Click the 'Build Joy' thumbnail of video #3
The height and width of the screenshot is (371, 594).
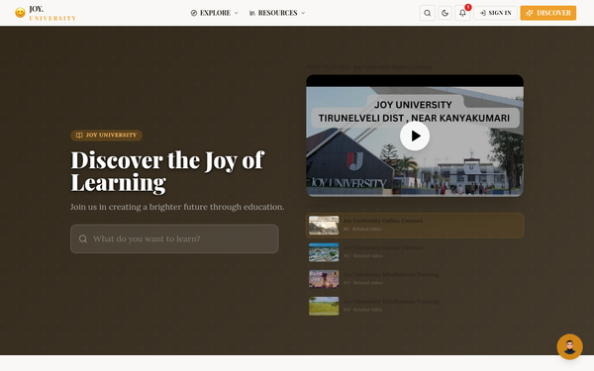point(324,279)
